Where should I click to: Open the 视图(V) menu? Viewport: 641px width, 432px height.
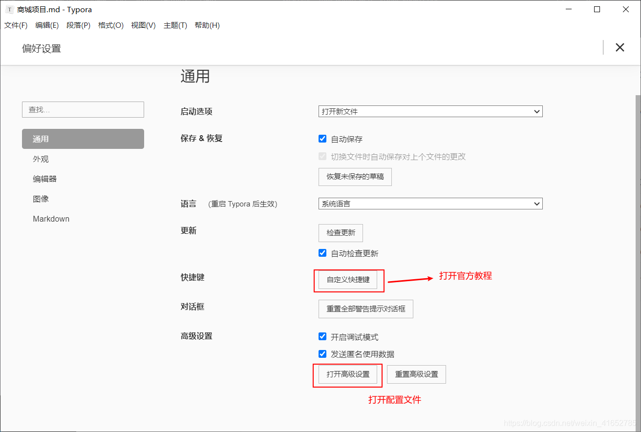point(143,25)
